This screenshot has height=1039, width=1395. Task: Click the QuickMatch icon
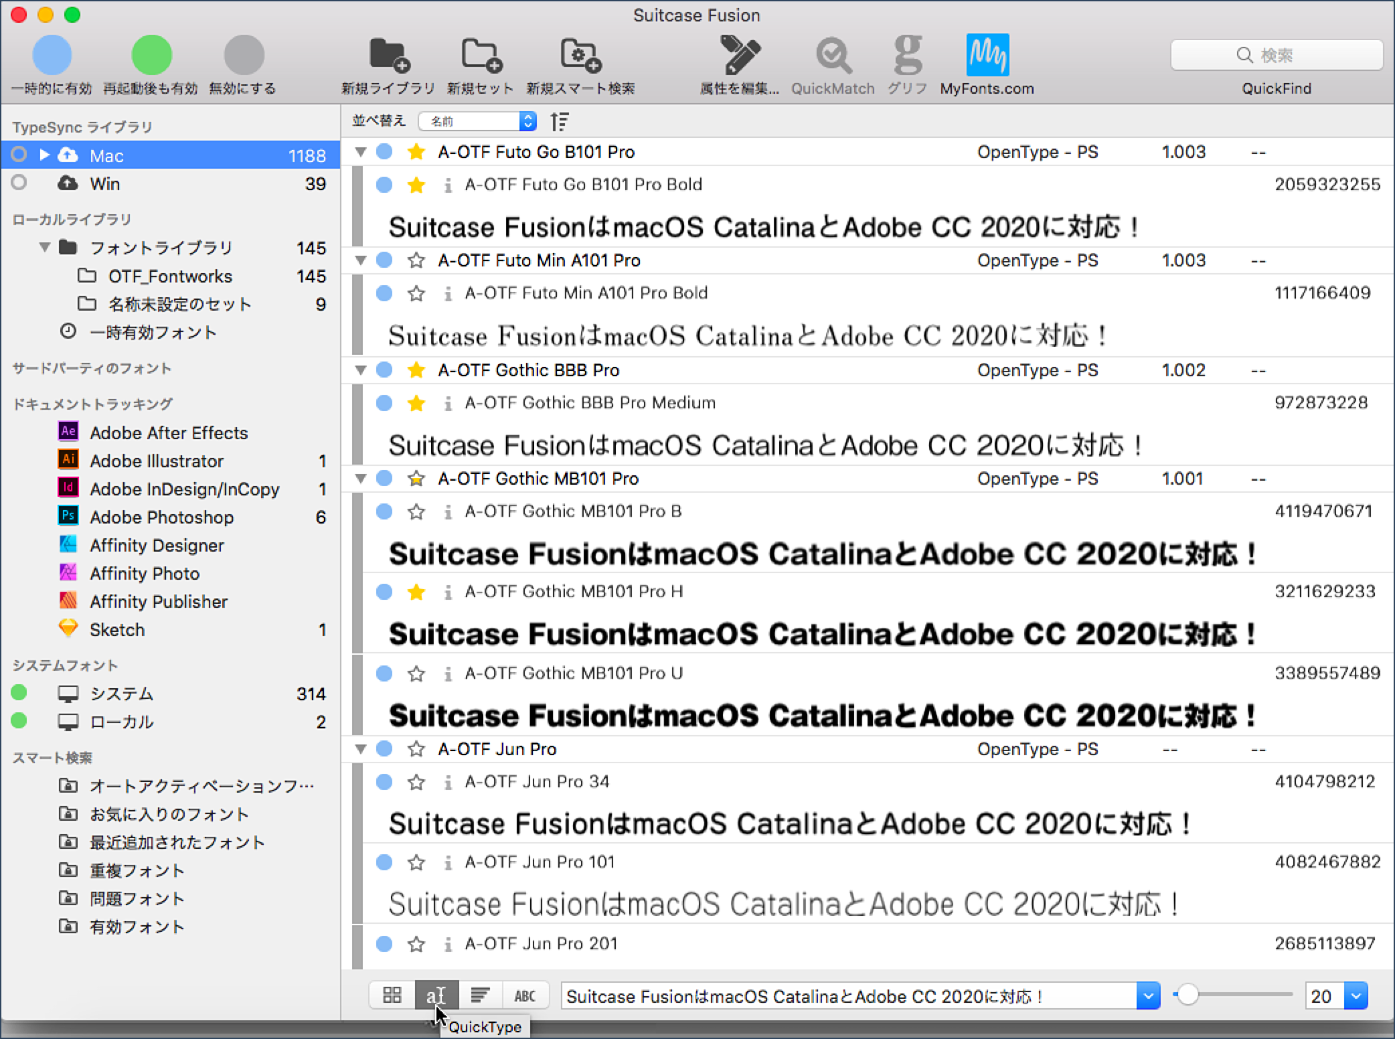click(x=833, y=55)
